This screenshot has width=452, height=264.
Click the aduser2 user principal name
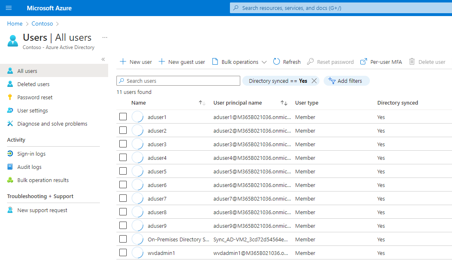(252, 131)
